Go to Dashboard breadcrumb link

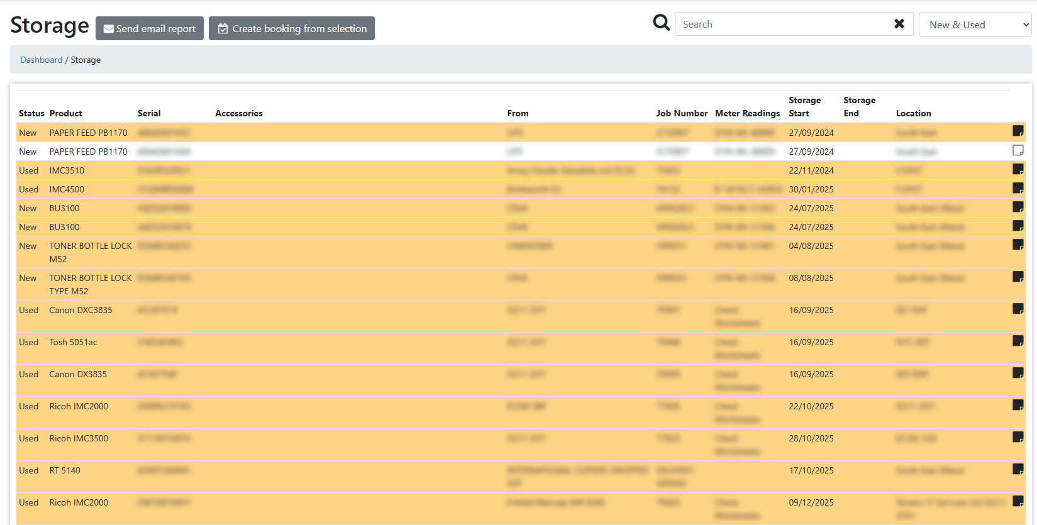pyautogui.click(x=42, y=60)
